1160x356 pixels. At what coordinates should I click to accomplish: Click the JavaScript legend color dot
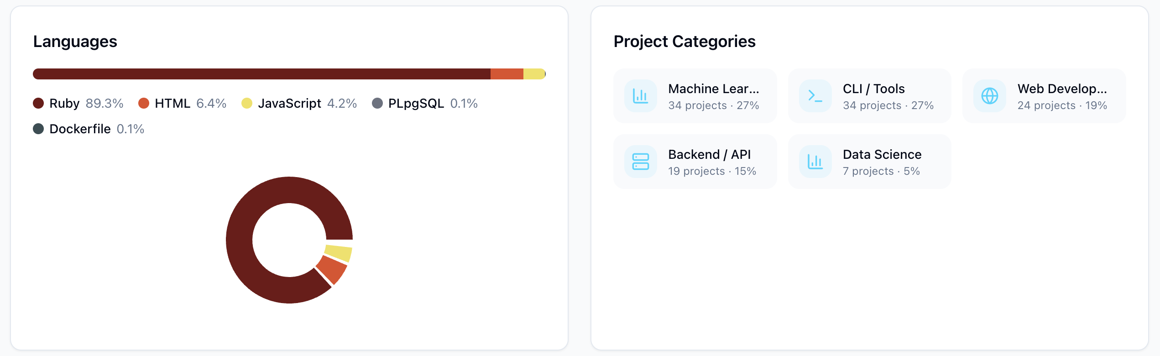coord(247,103)
